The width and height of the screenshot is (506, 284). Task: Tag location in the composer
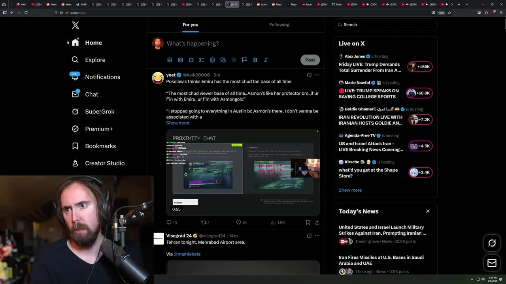coord(234,60)
